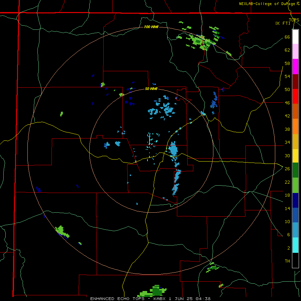
Task: Select the dark navy legend swatch
Action: 295,200
